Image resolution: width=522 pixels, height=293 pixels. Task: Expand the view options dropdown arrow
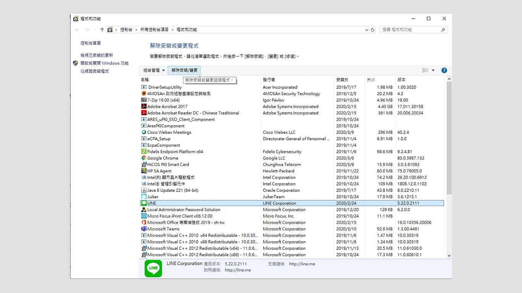tap(433, 70)
